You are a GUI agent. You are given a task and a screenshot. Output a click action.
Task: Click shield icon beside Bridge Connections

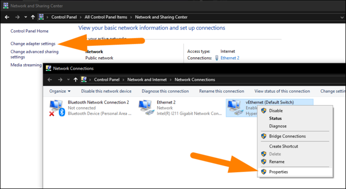point(263,136)
